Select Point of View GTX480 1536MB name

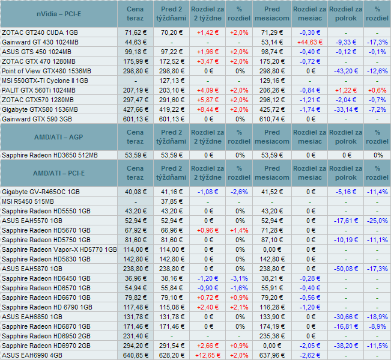click(46, 71)
